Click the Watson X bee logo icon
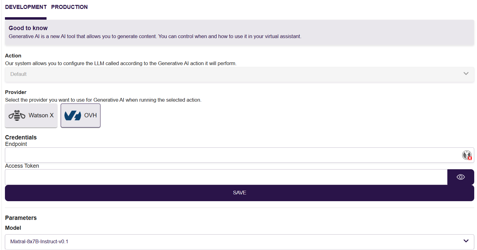The width and height of the screenshot is (477, 250). click(17, 115)
